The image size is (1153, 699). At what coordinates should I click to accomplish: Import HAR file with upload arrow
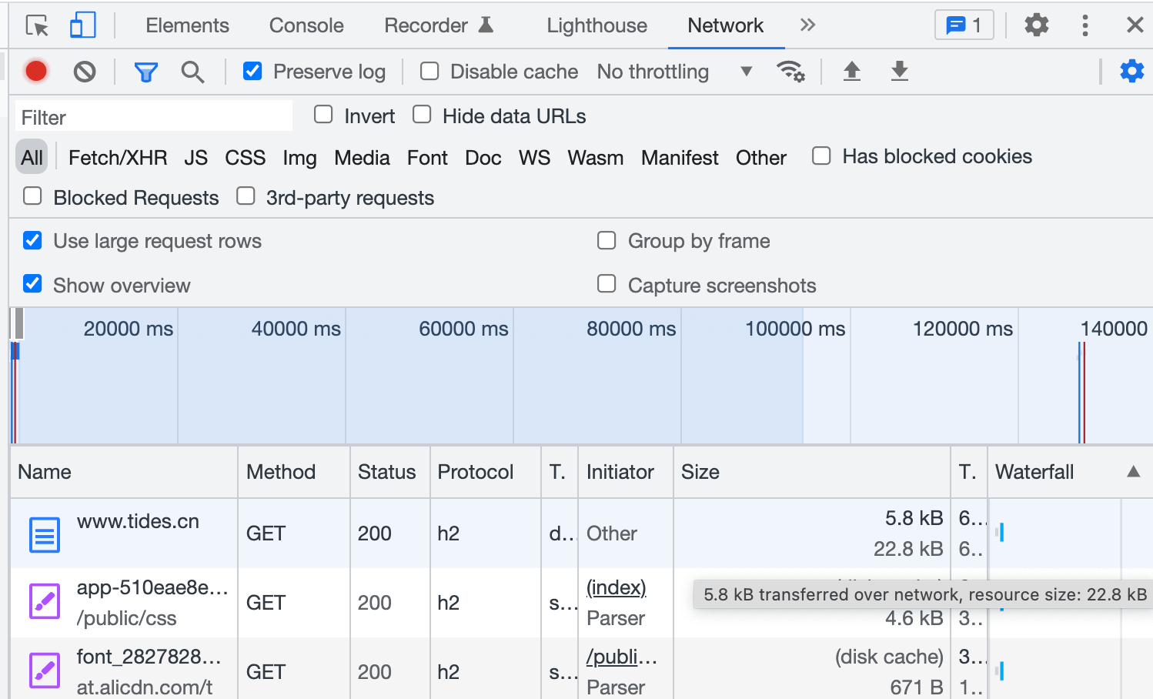[851, 72]
